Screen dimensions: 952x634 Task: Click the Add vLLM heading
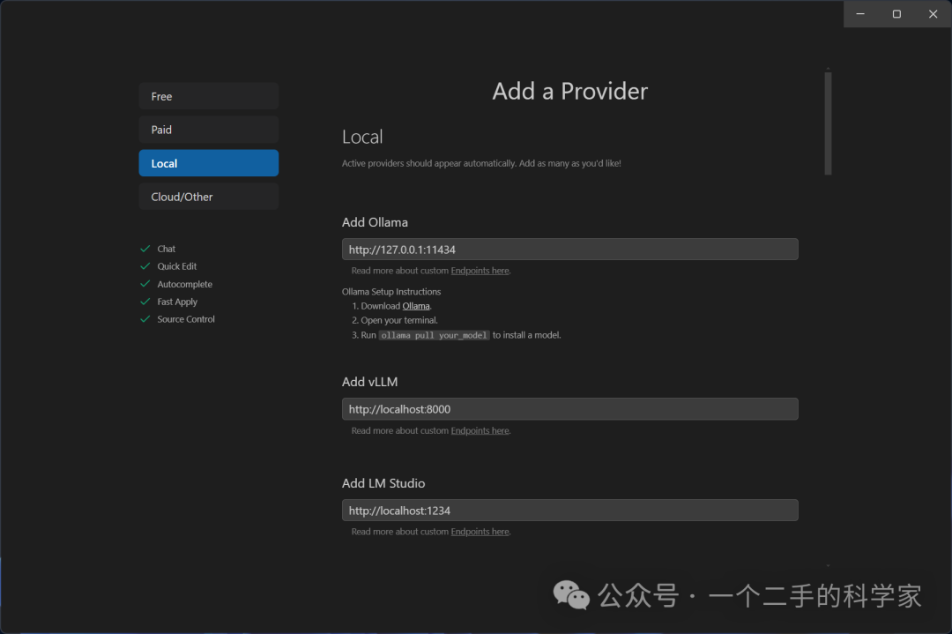pos(369,382)
